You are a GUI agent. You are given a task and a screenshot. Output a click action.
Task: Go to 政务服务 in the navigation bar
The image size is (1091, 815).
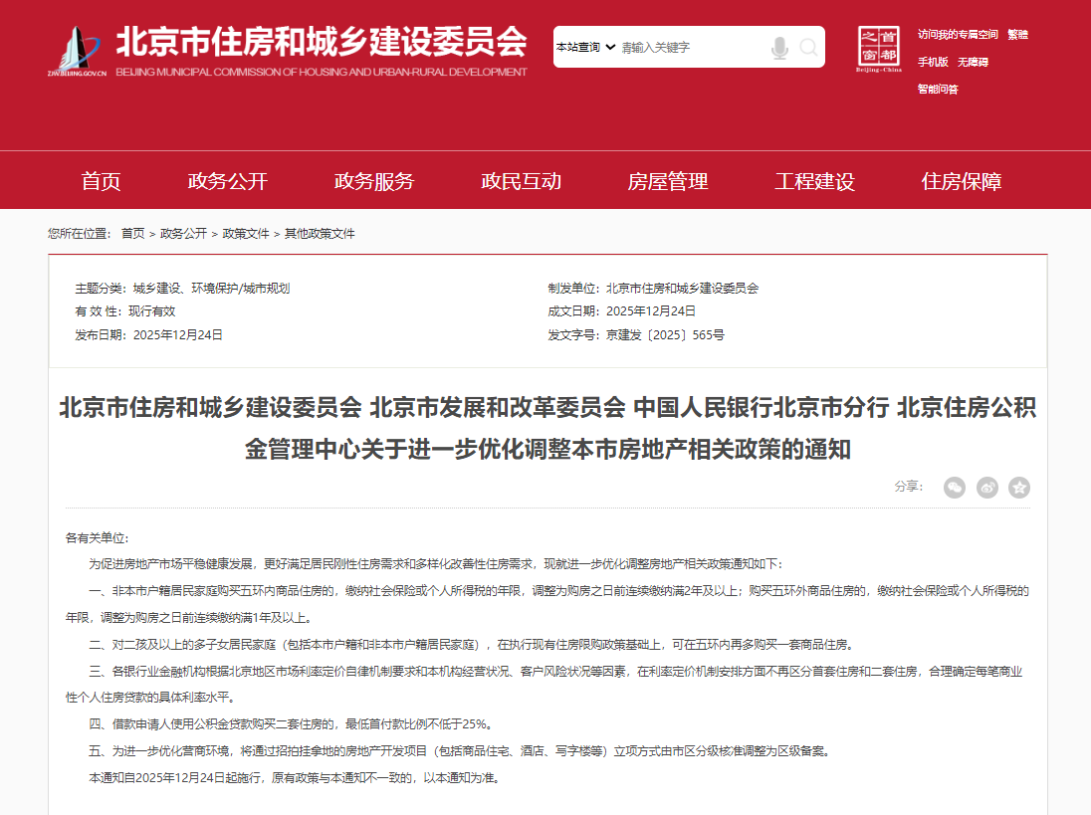pos(374,181)
